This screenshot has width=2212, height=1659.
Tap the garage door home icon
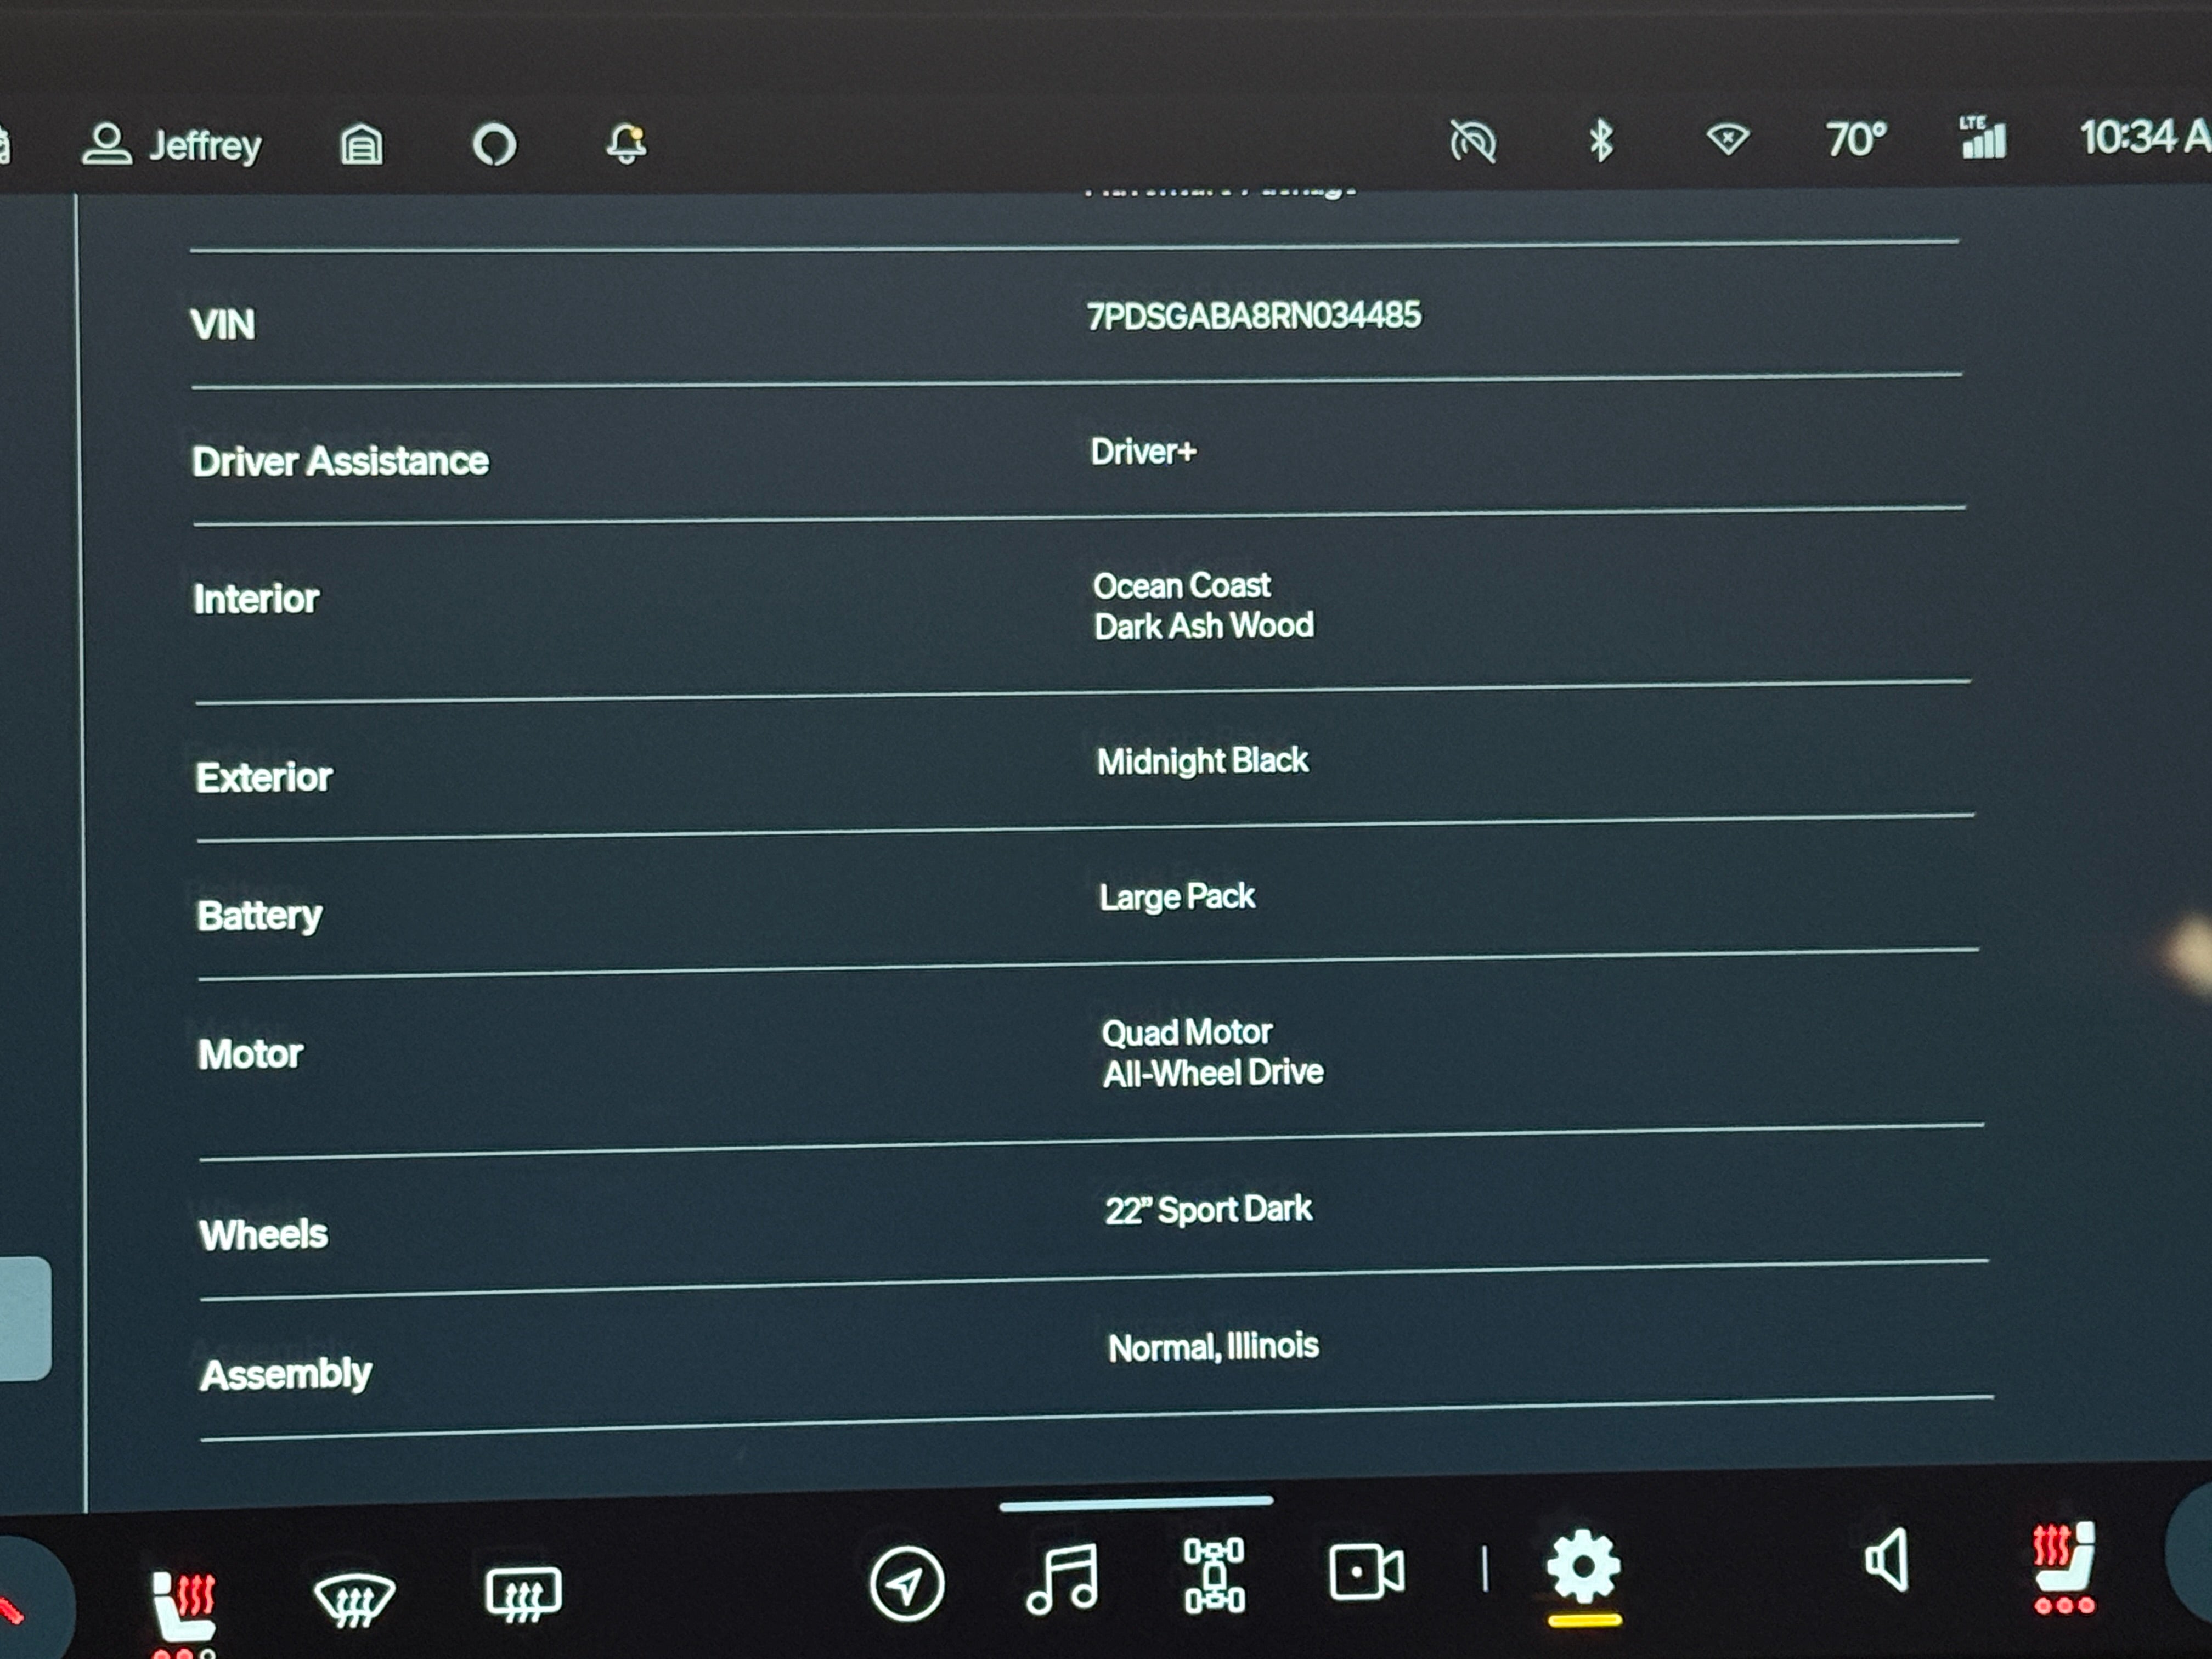click(361, 145)
